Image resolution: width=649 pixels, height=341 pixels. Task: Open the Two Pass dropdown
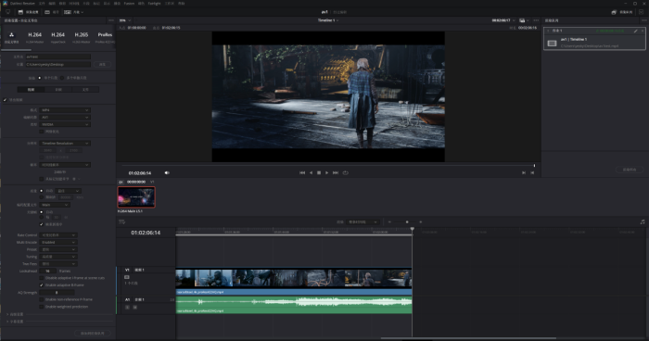(57, 263)
